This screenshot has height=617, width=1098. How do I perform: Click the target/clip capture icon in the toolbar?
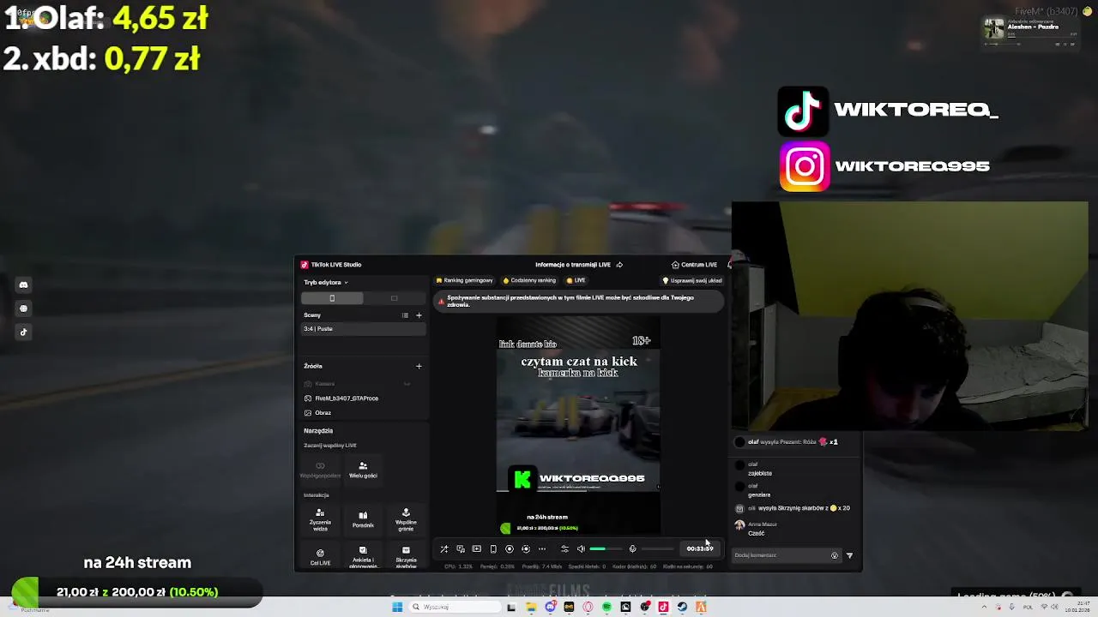tap(526, 549)
